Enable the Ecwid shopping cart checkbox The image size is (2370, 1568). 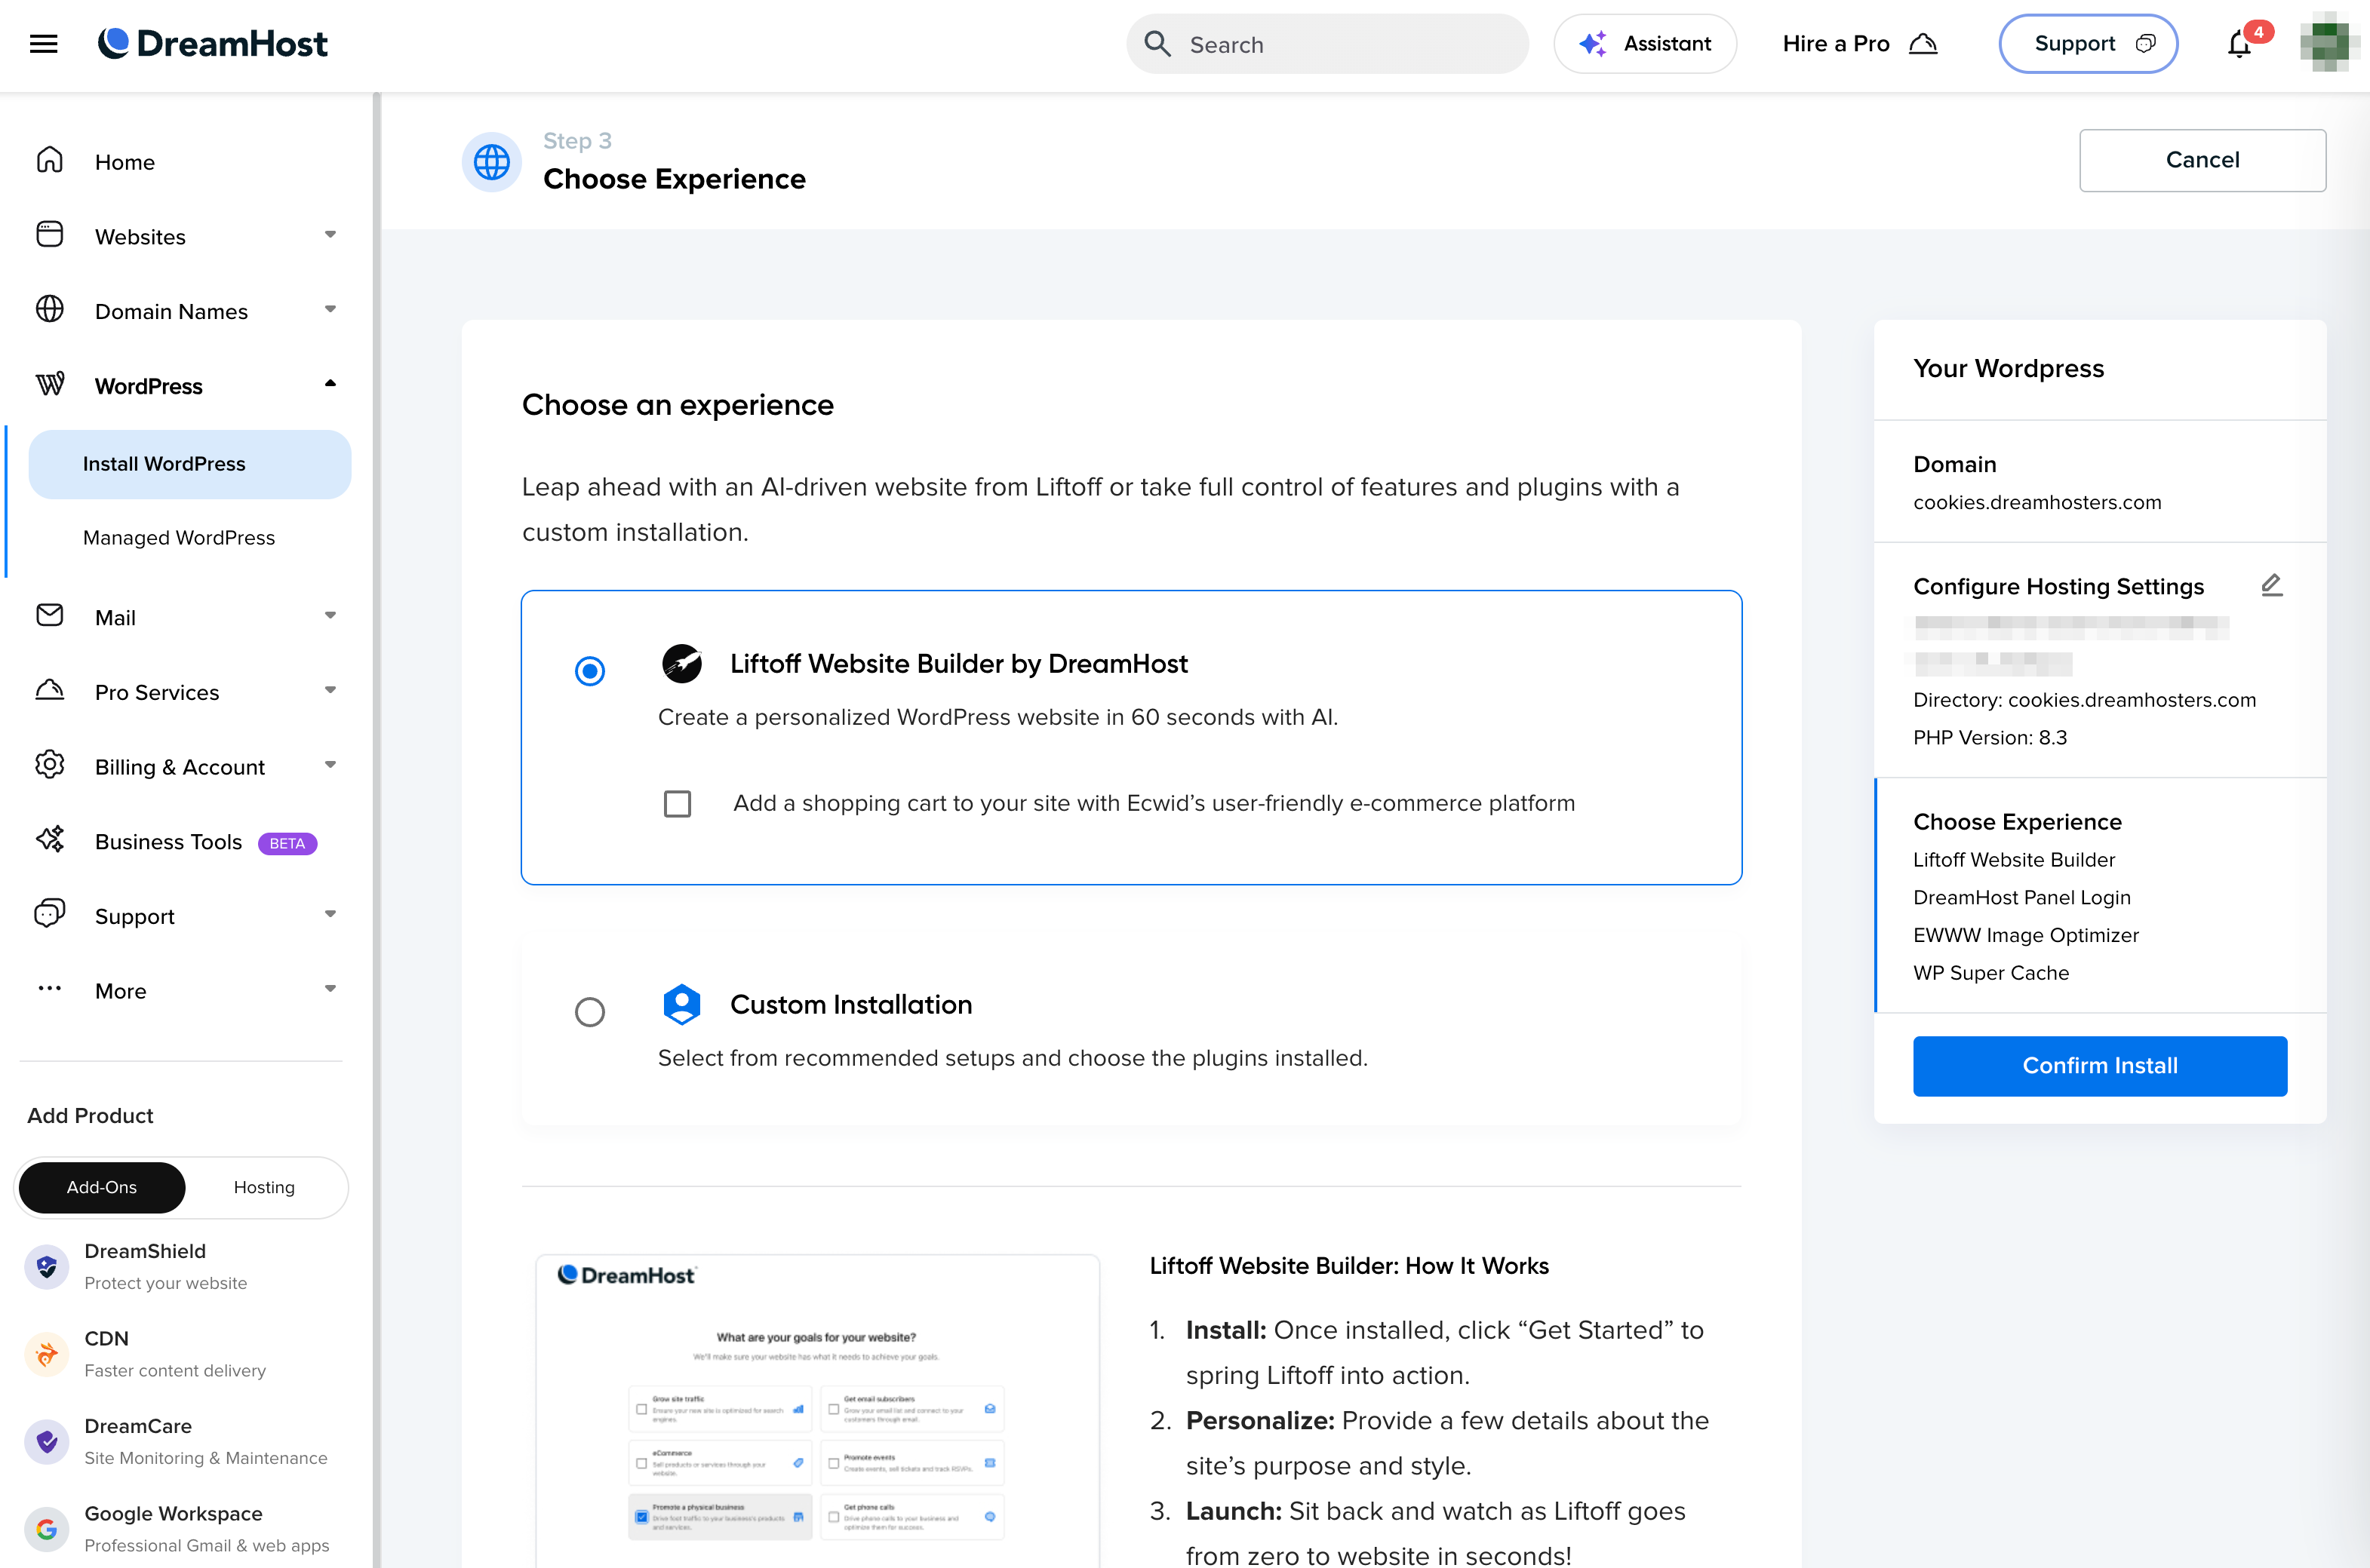click(x=678, y=804)
